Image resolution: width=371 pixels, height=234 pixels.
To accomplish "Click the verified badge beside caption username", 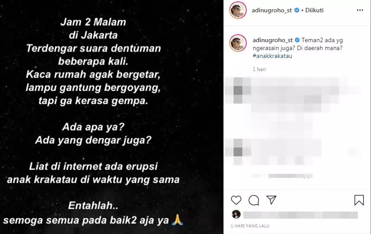I will click(x=297, y=40).
